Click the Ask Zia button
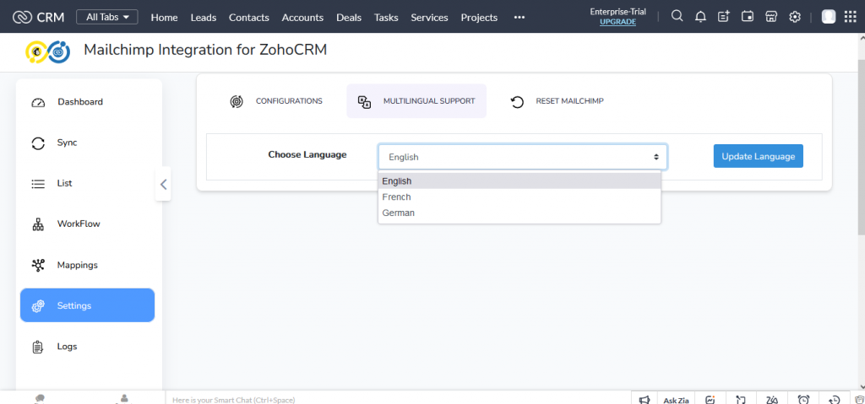Viewport: 865px width, 404px height. click(676, 400)
